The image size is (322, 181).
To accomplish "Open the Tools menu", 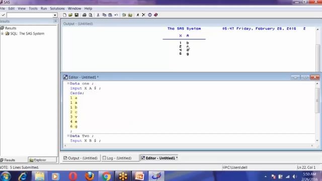I will pos(33,9).
